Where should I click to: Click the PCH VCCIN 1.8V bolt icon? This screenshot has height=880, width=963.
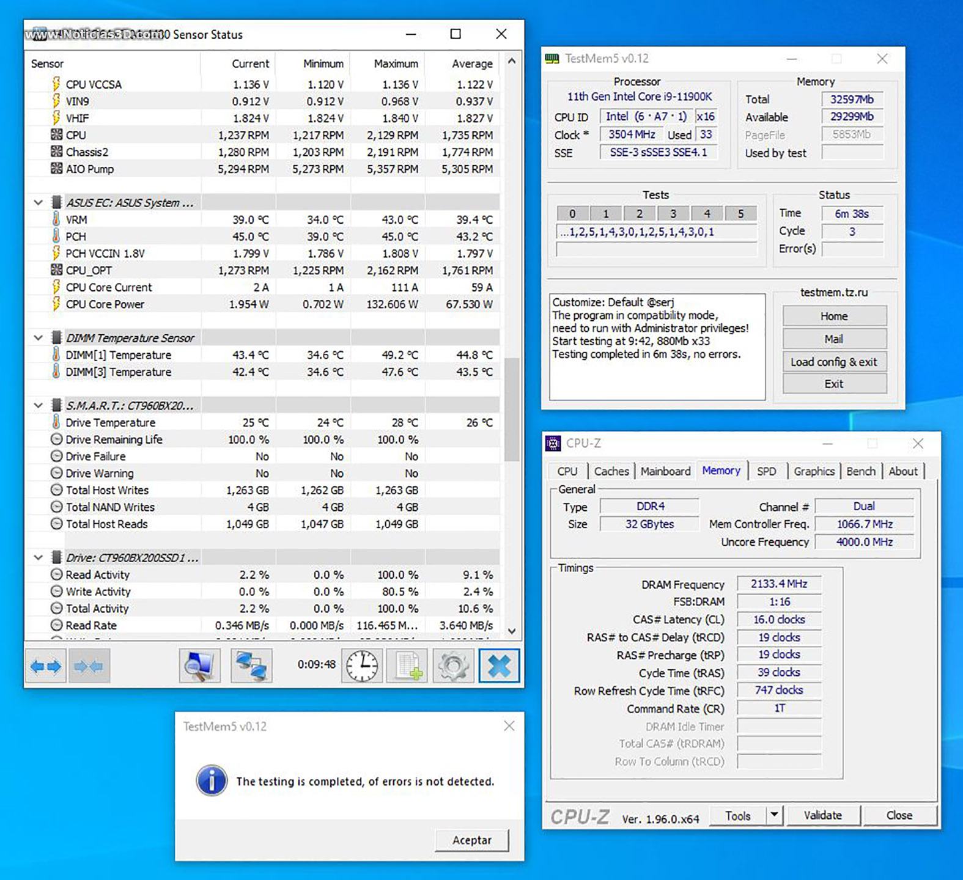pos(56,252)
